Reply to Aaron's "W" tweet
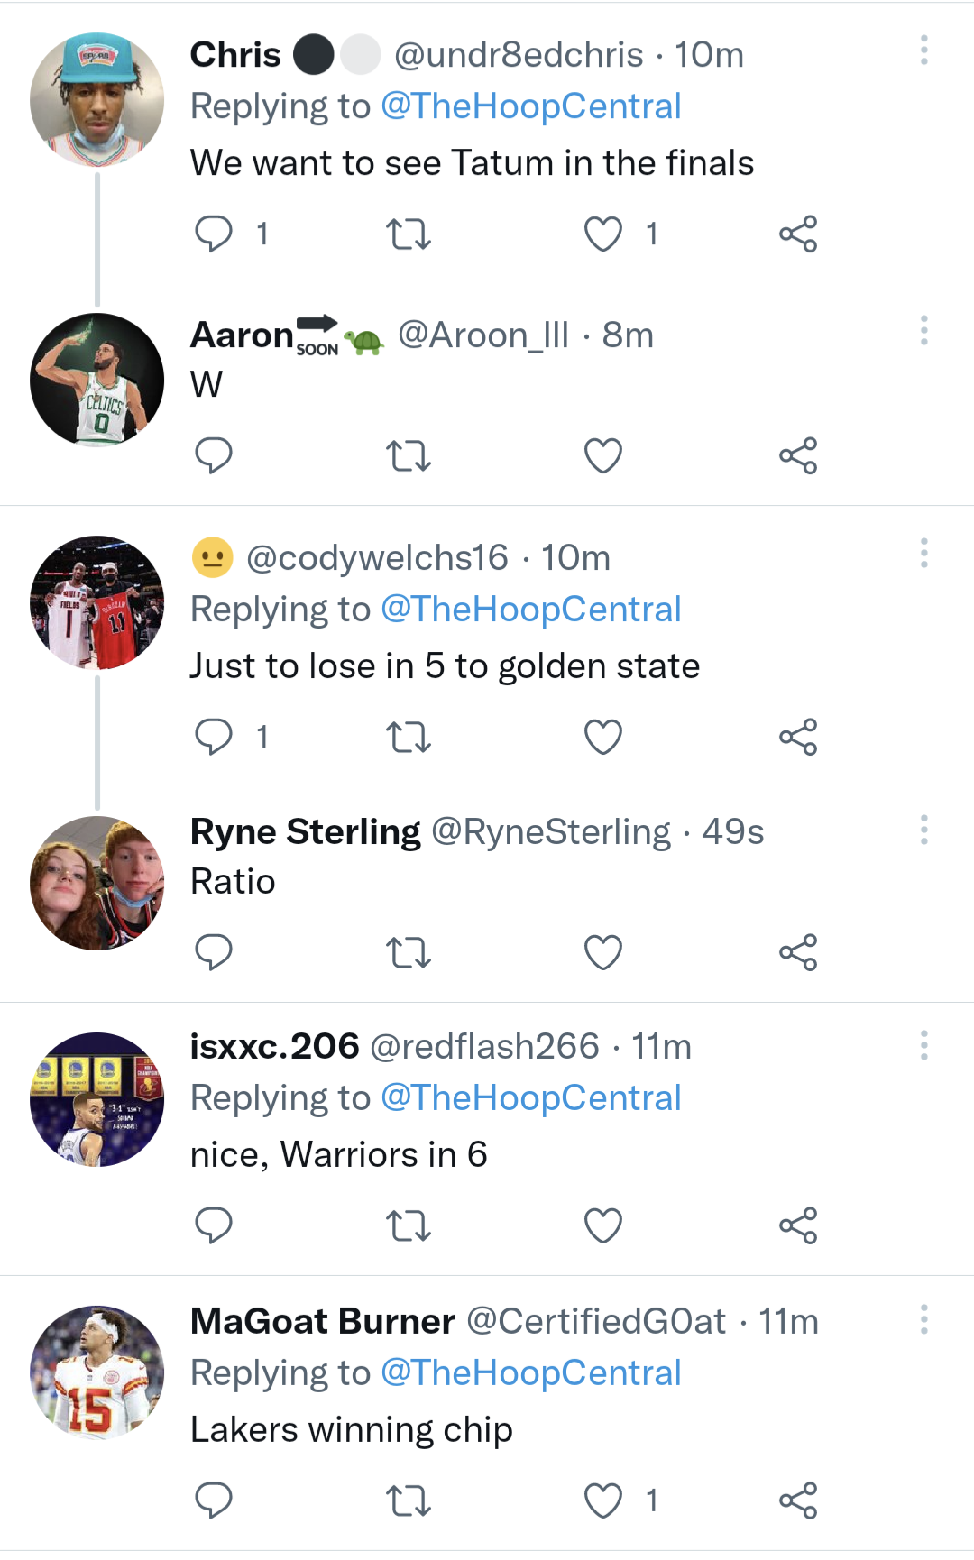974x1560 pixels. pyautogui.click(x=214, y=455)
